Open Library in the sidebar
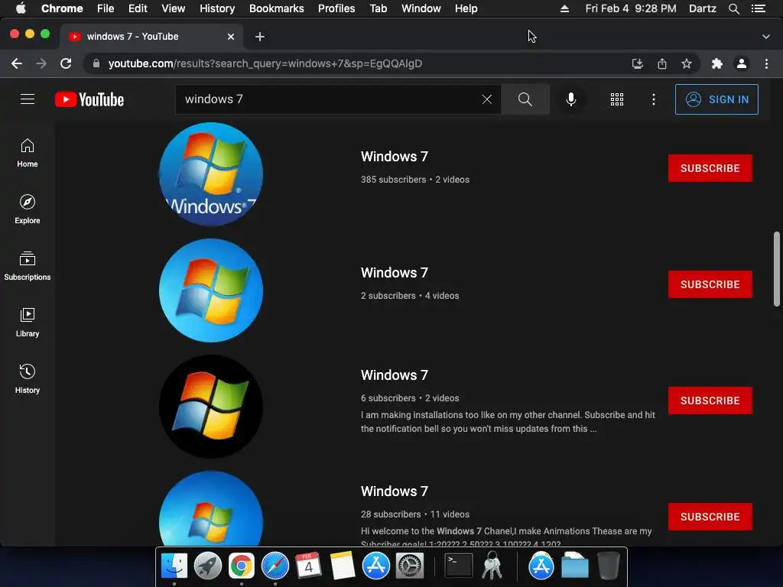Screen dimensions: 783x587 [x=28, y=323]
